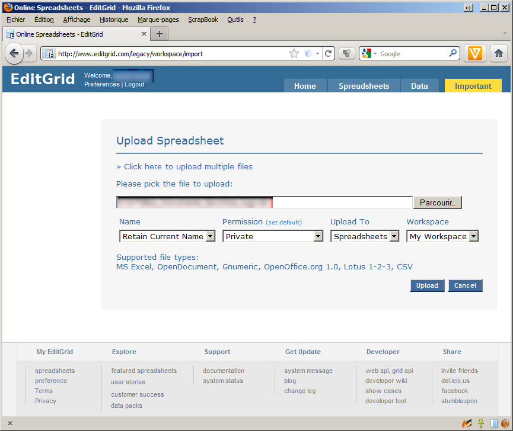This screenshot has width=513, height=431.
Task: Open footer link featured spreadsheets
Action: 144,371
